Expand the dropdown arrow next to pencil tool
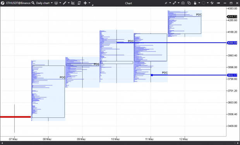Image resolution: width=240 pixels, height=145 pixels. [x=69, y=3]
